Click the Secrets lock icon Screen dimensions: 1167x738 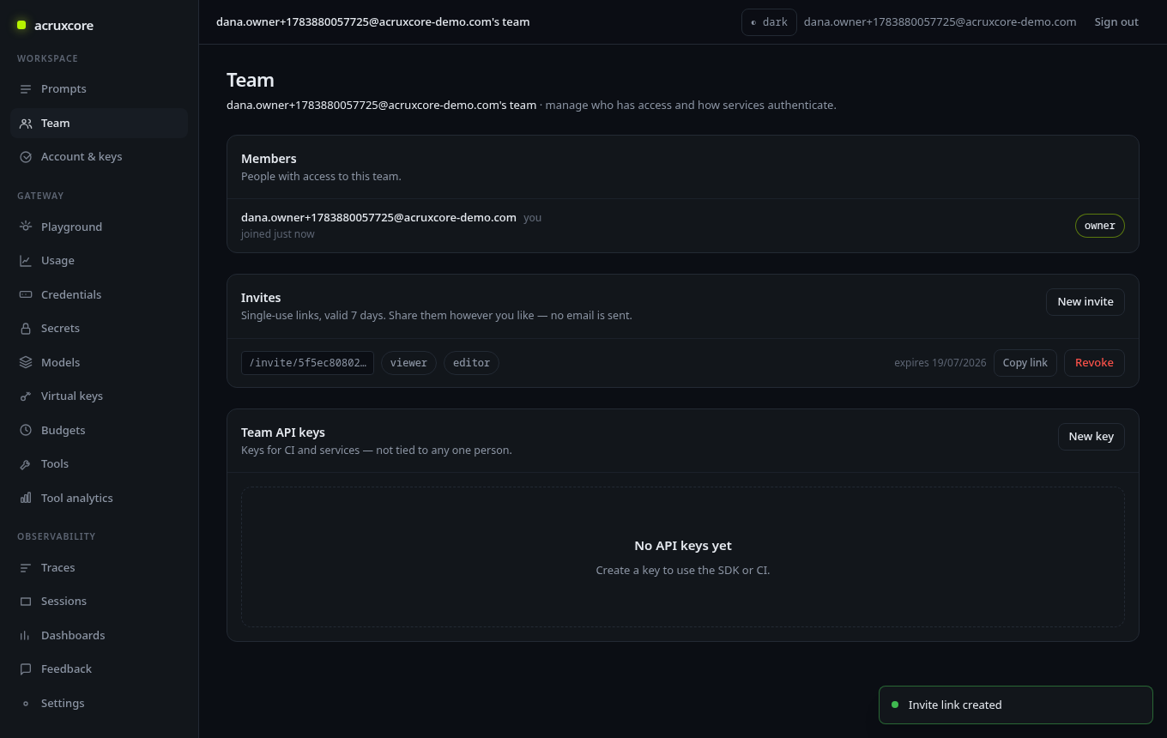pos(26,329)
